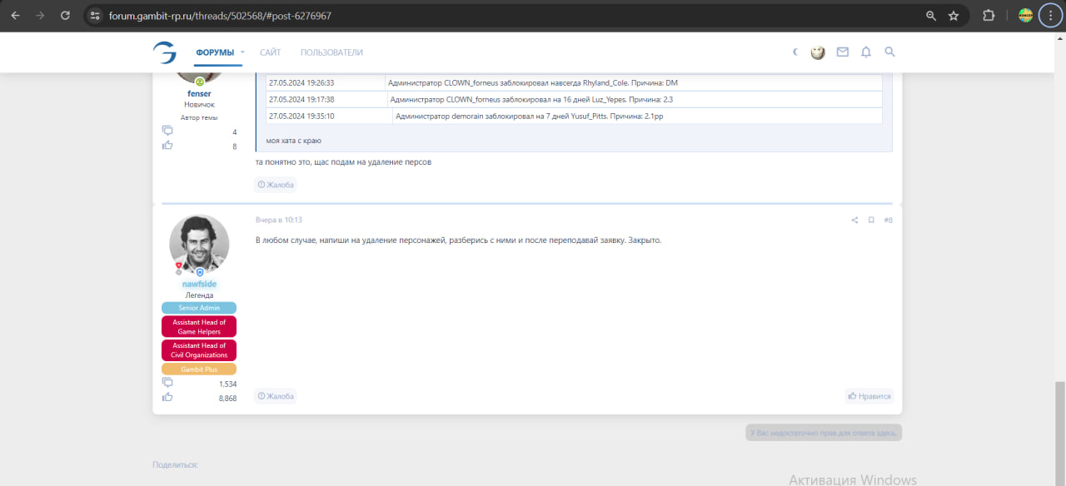Open the mail inbox envelope icon
Image resolution: width=1066 pixels, height=486 pixels.
(x=842, y=52)
